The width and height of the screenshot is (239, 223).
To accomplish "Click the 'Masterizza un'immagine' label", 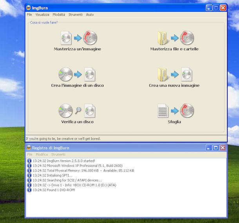I will [x=78, y=49].
